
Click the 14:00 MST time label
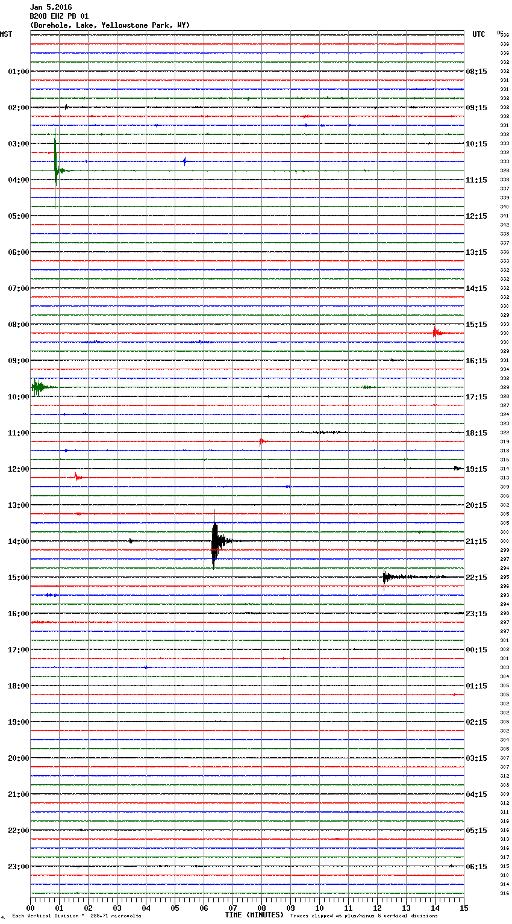click(19, 542)
